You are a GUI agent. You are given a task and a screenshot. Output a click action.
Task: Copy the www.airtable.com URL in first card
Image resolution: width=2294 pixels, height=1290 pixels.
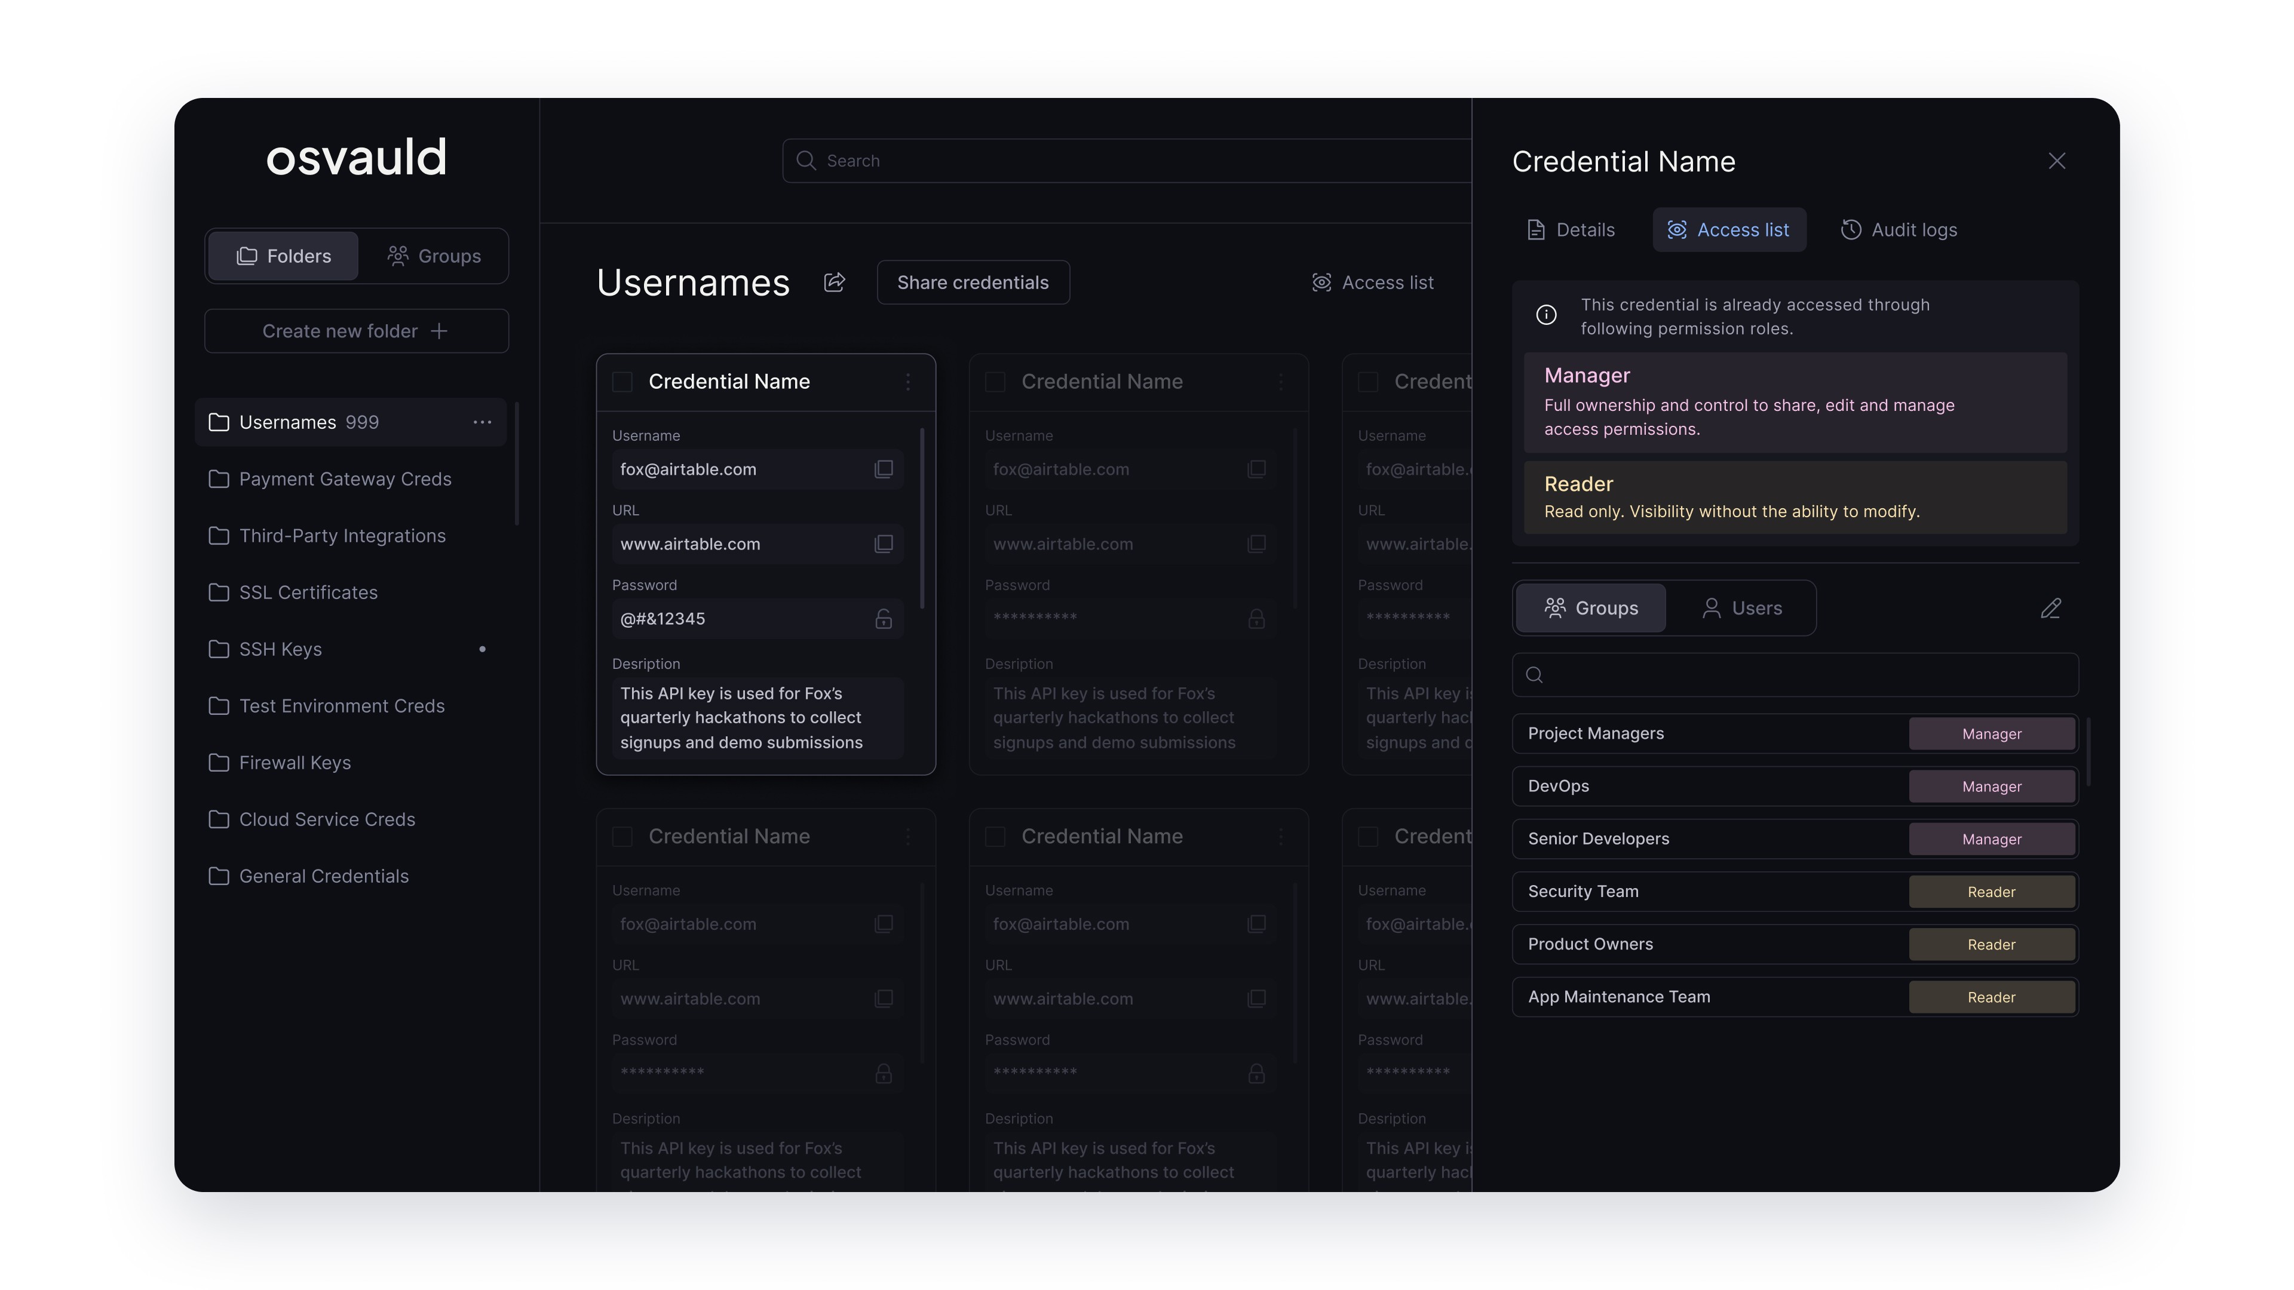pos(882,544)
